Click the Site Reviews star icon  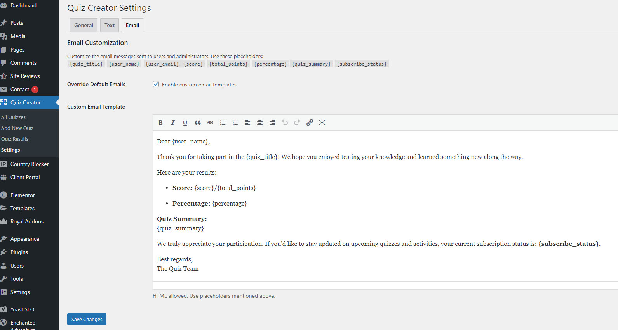click(x=3, y=76)
